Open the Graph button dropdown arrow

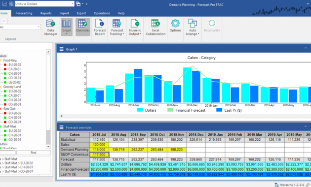click(x=67, y=34)
